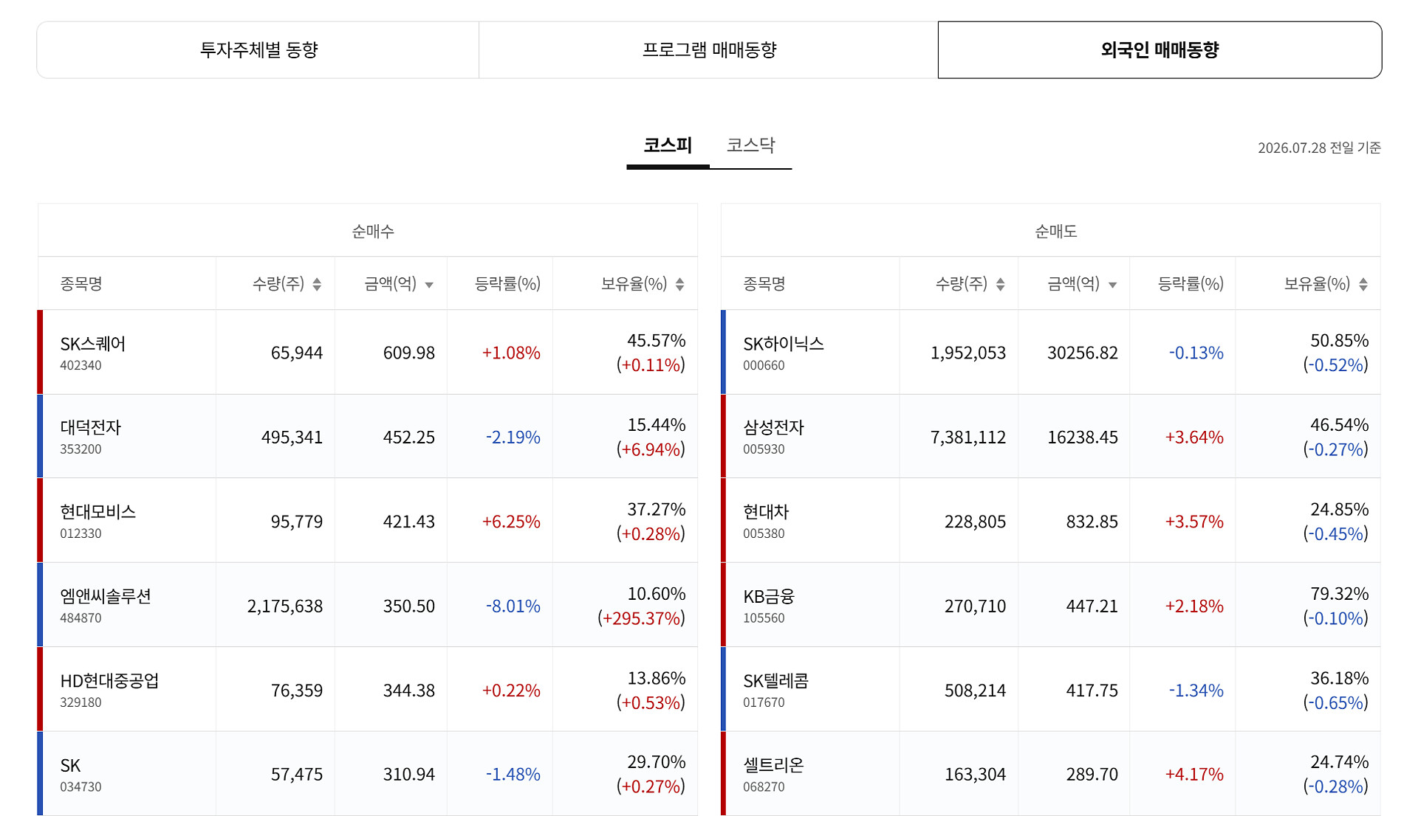Sort net-sell table by 금액(억) arrow
Screen dimensions: 1418x816
[x=1112, y=285]
